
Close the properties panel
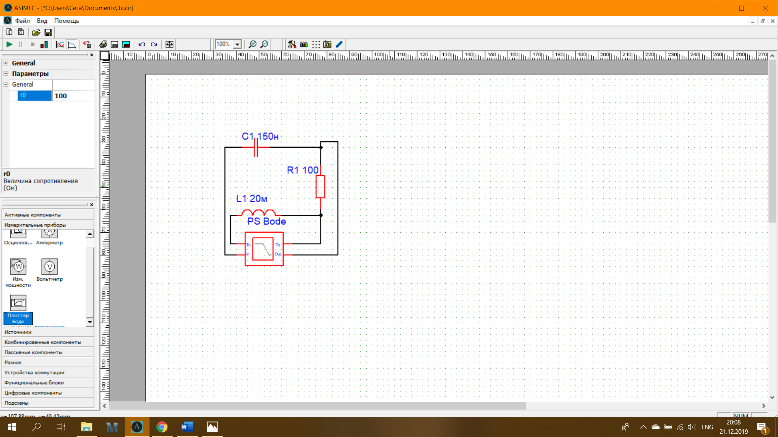coord(92,55)
